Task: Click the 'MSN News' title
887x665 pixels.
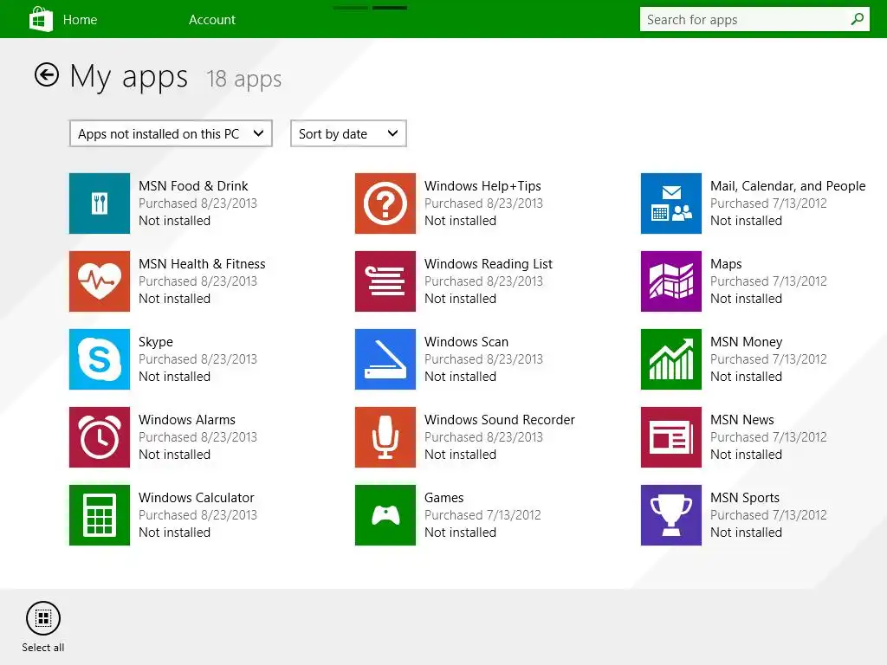Action: [x=741, y=420]
